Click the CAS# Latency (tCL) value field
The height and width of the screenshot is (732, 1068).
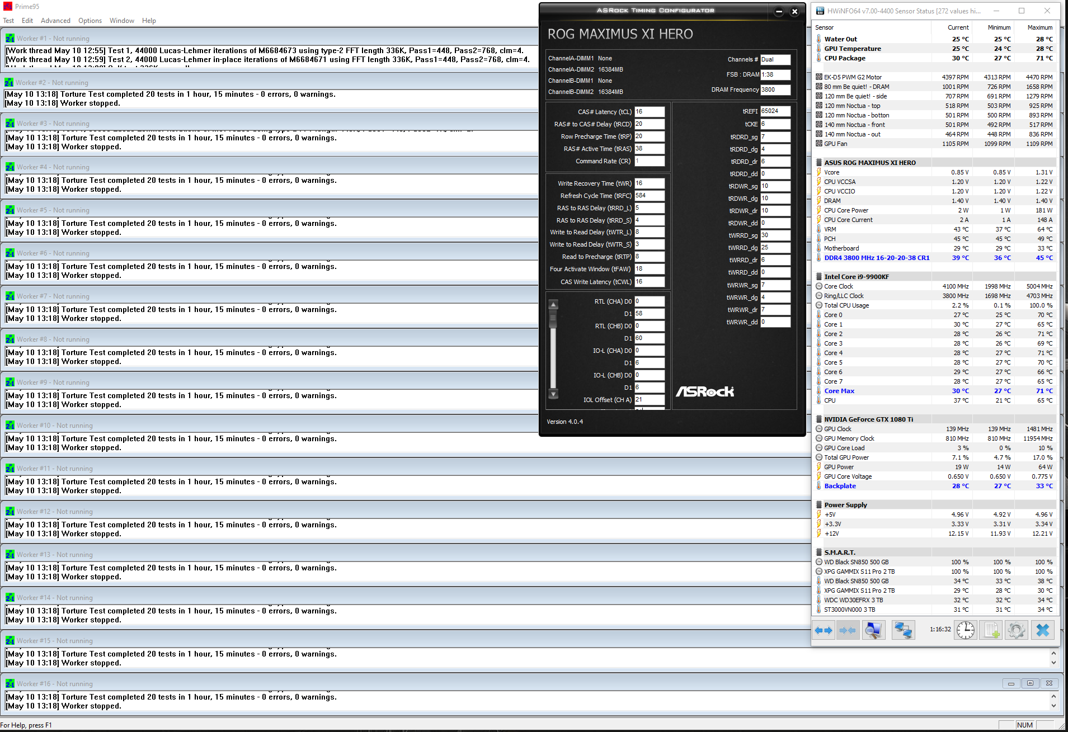pos(650,112)
